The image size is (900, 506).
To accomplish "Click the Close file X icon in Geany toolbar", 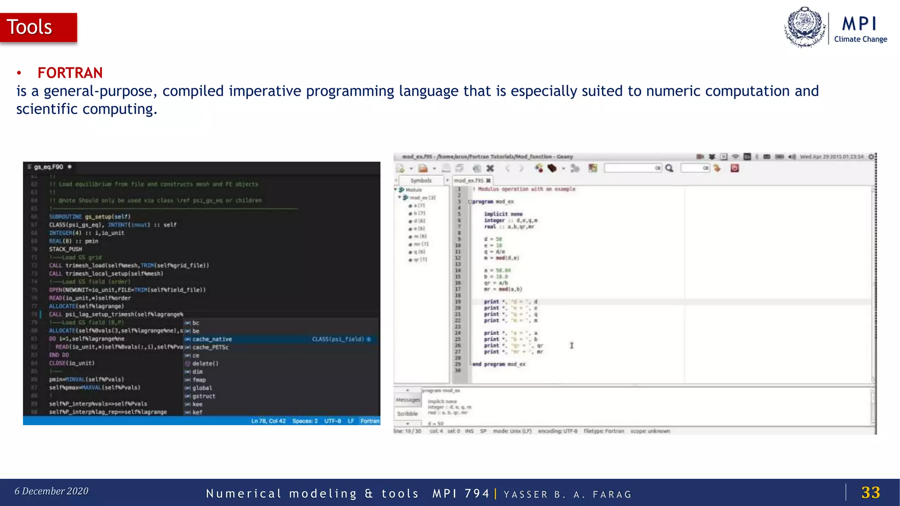I will [490, 168].
